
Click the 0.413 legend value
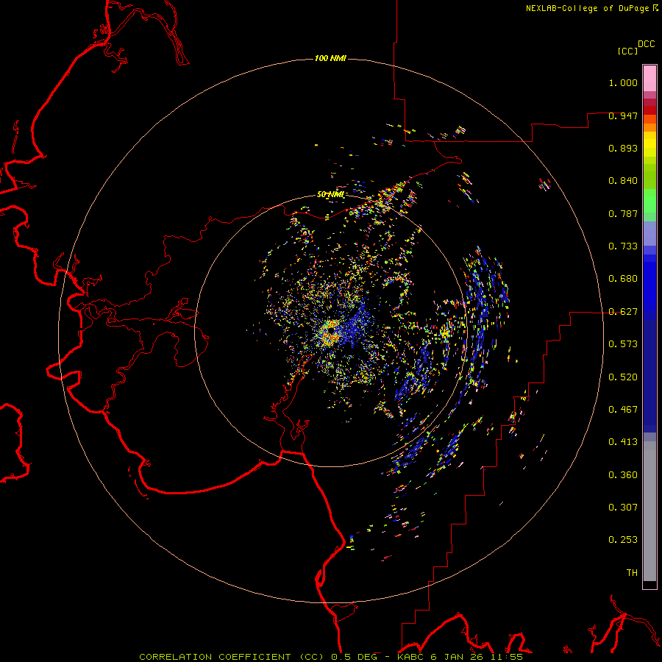click(x=623, y=442)
